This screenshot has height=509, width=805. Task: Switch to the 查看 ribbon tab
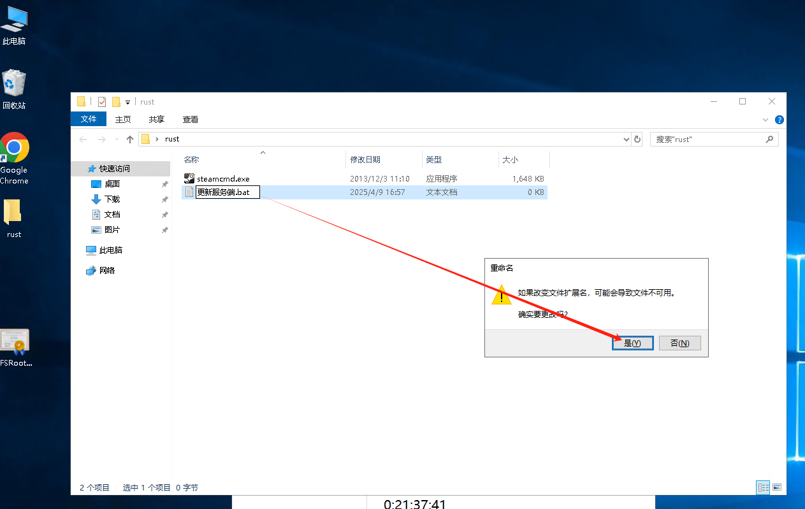191,119
